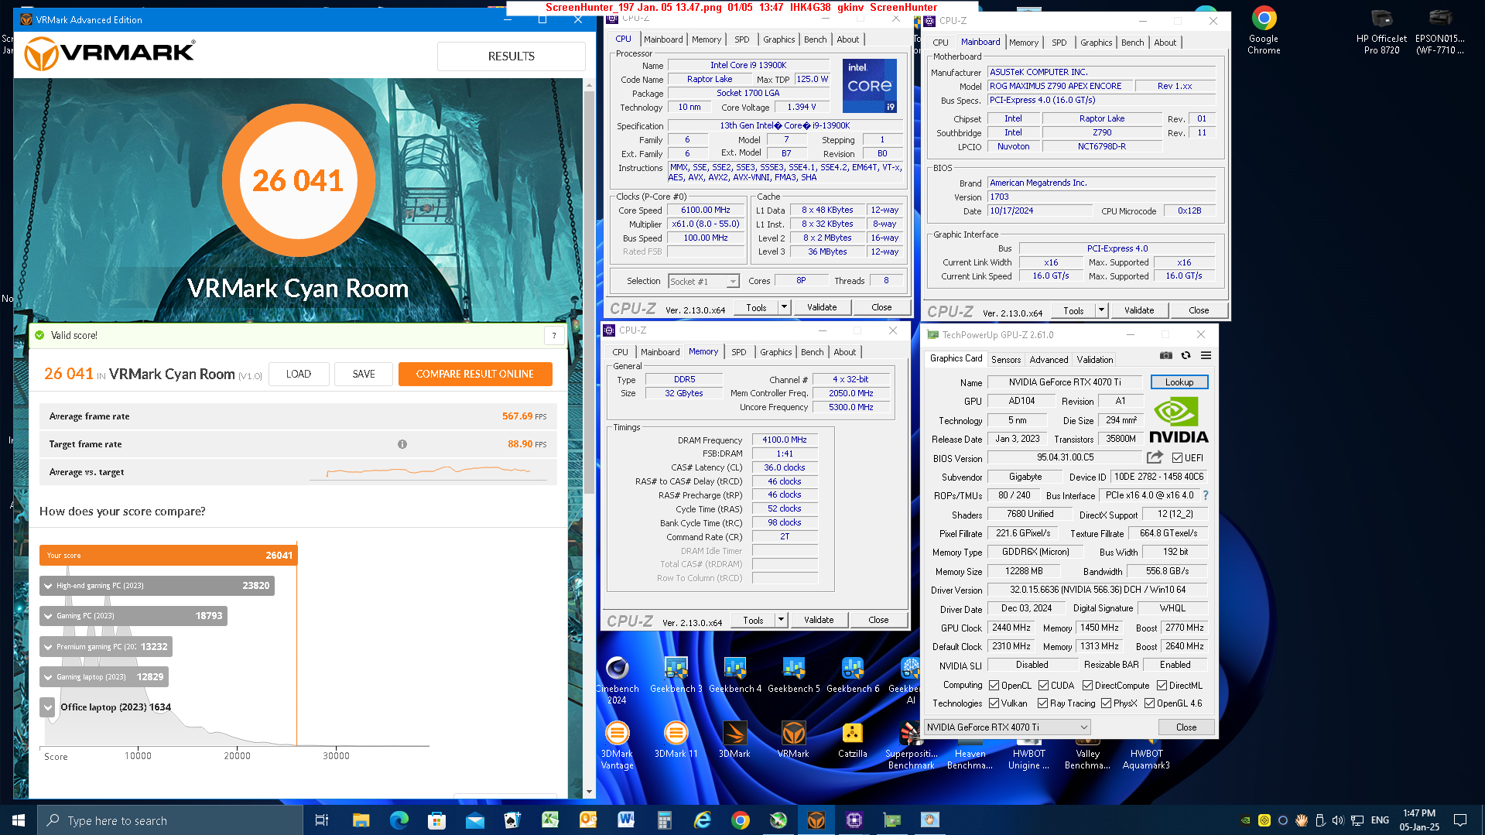Click the GPU-Z BIOS export share icon
Viewport: 1485px width, 835px height.
point(1155,457)
